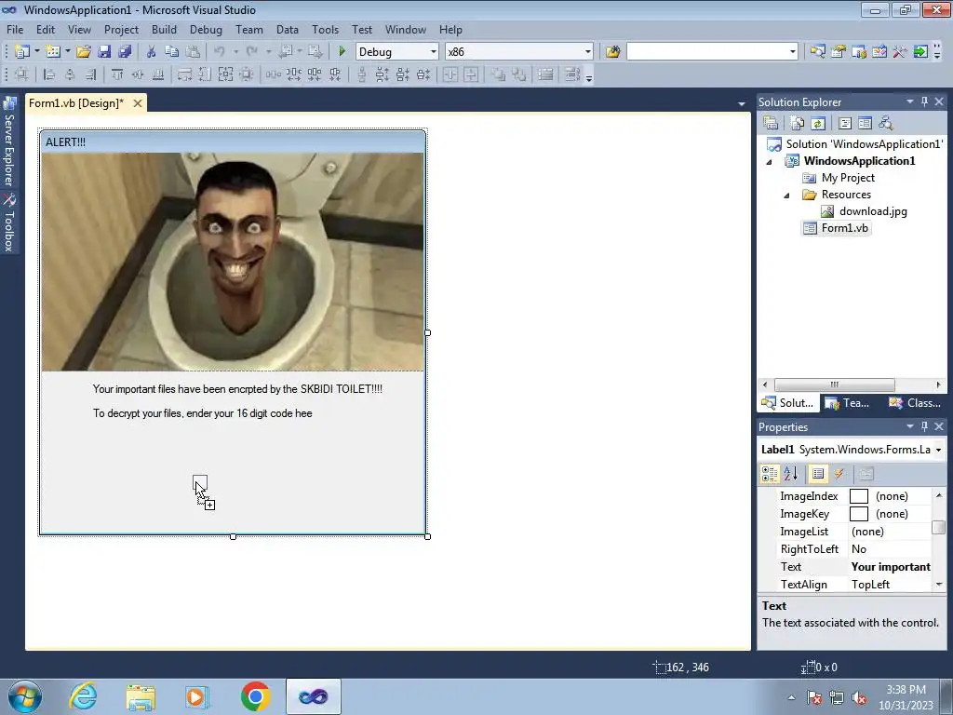This screenshot has width=953, height=715.
Task: Save the current file with floppy icon
Action: point(104,52)
